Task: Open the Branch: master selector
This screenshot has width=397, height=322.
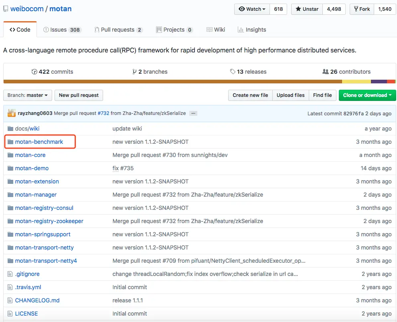Action: tap(27, 95)
